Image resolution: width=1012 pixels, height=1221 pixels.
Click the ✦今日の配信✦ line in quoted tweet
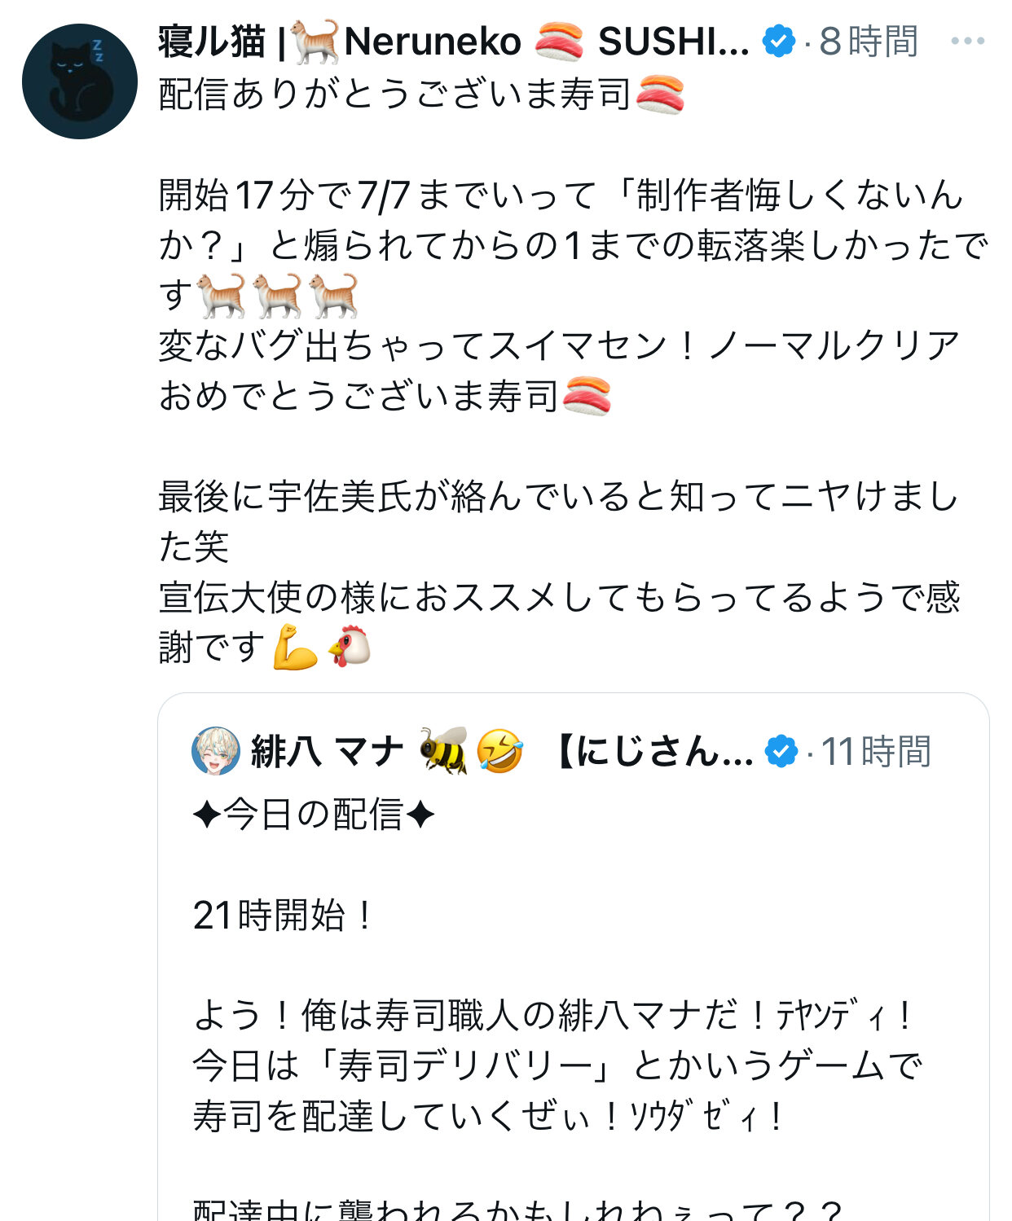(x=314, y=815)
